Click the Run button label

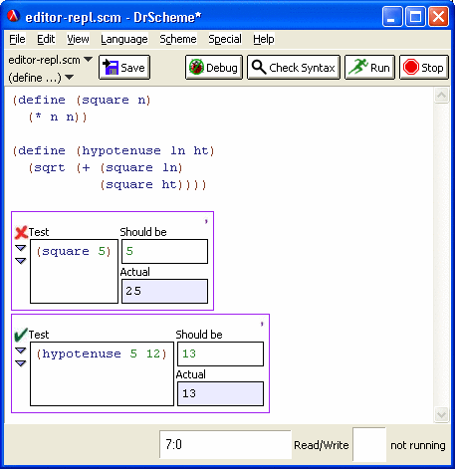click(380, 68)
